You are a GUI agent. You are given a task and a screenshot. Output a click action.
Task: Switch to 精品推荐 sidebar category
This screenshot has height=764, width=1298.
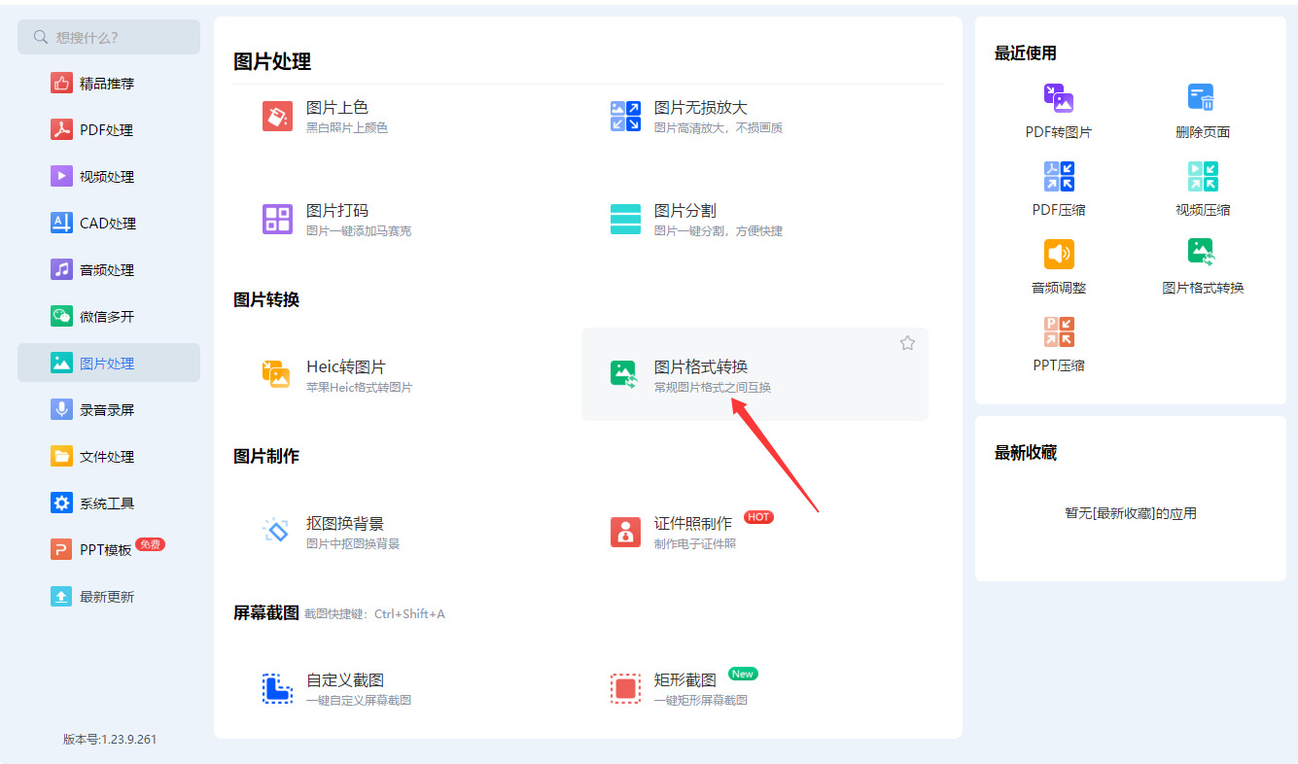109,84
